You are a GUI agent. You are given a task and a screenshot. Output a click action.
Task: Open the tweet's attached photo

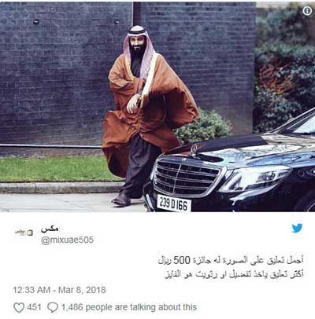tap(157, 107)
